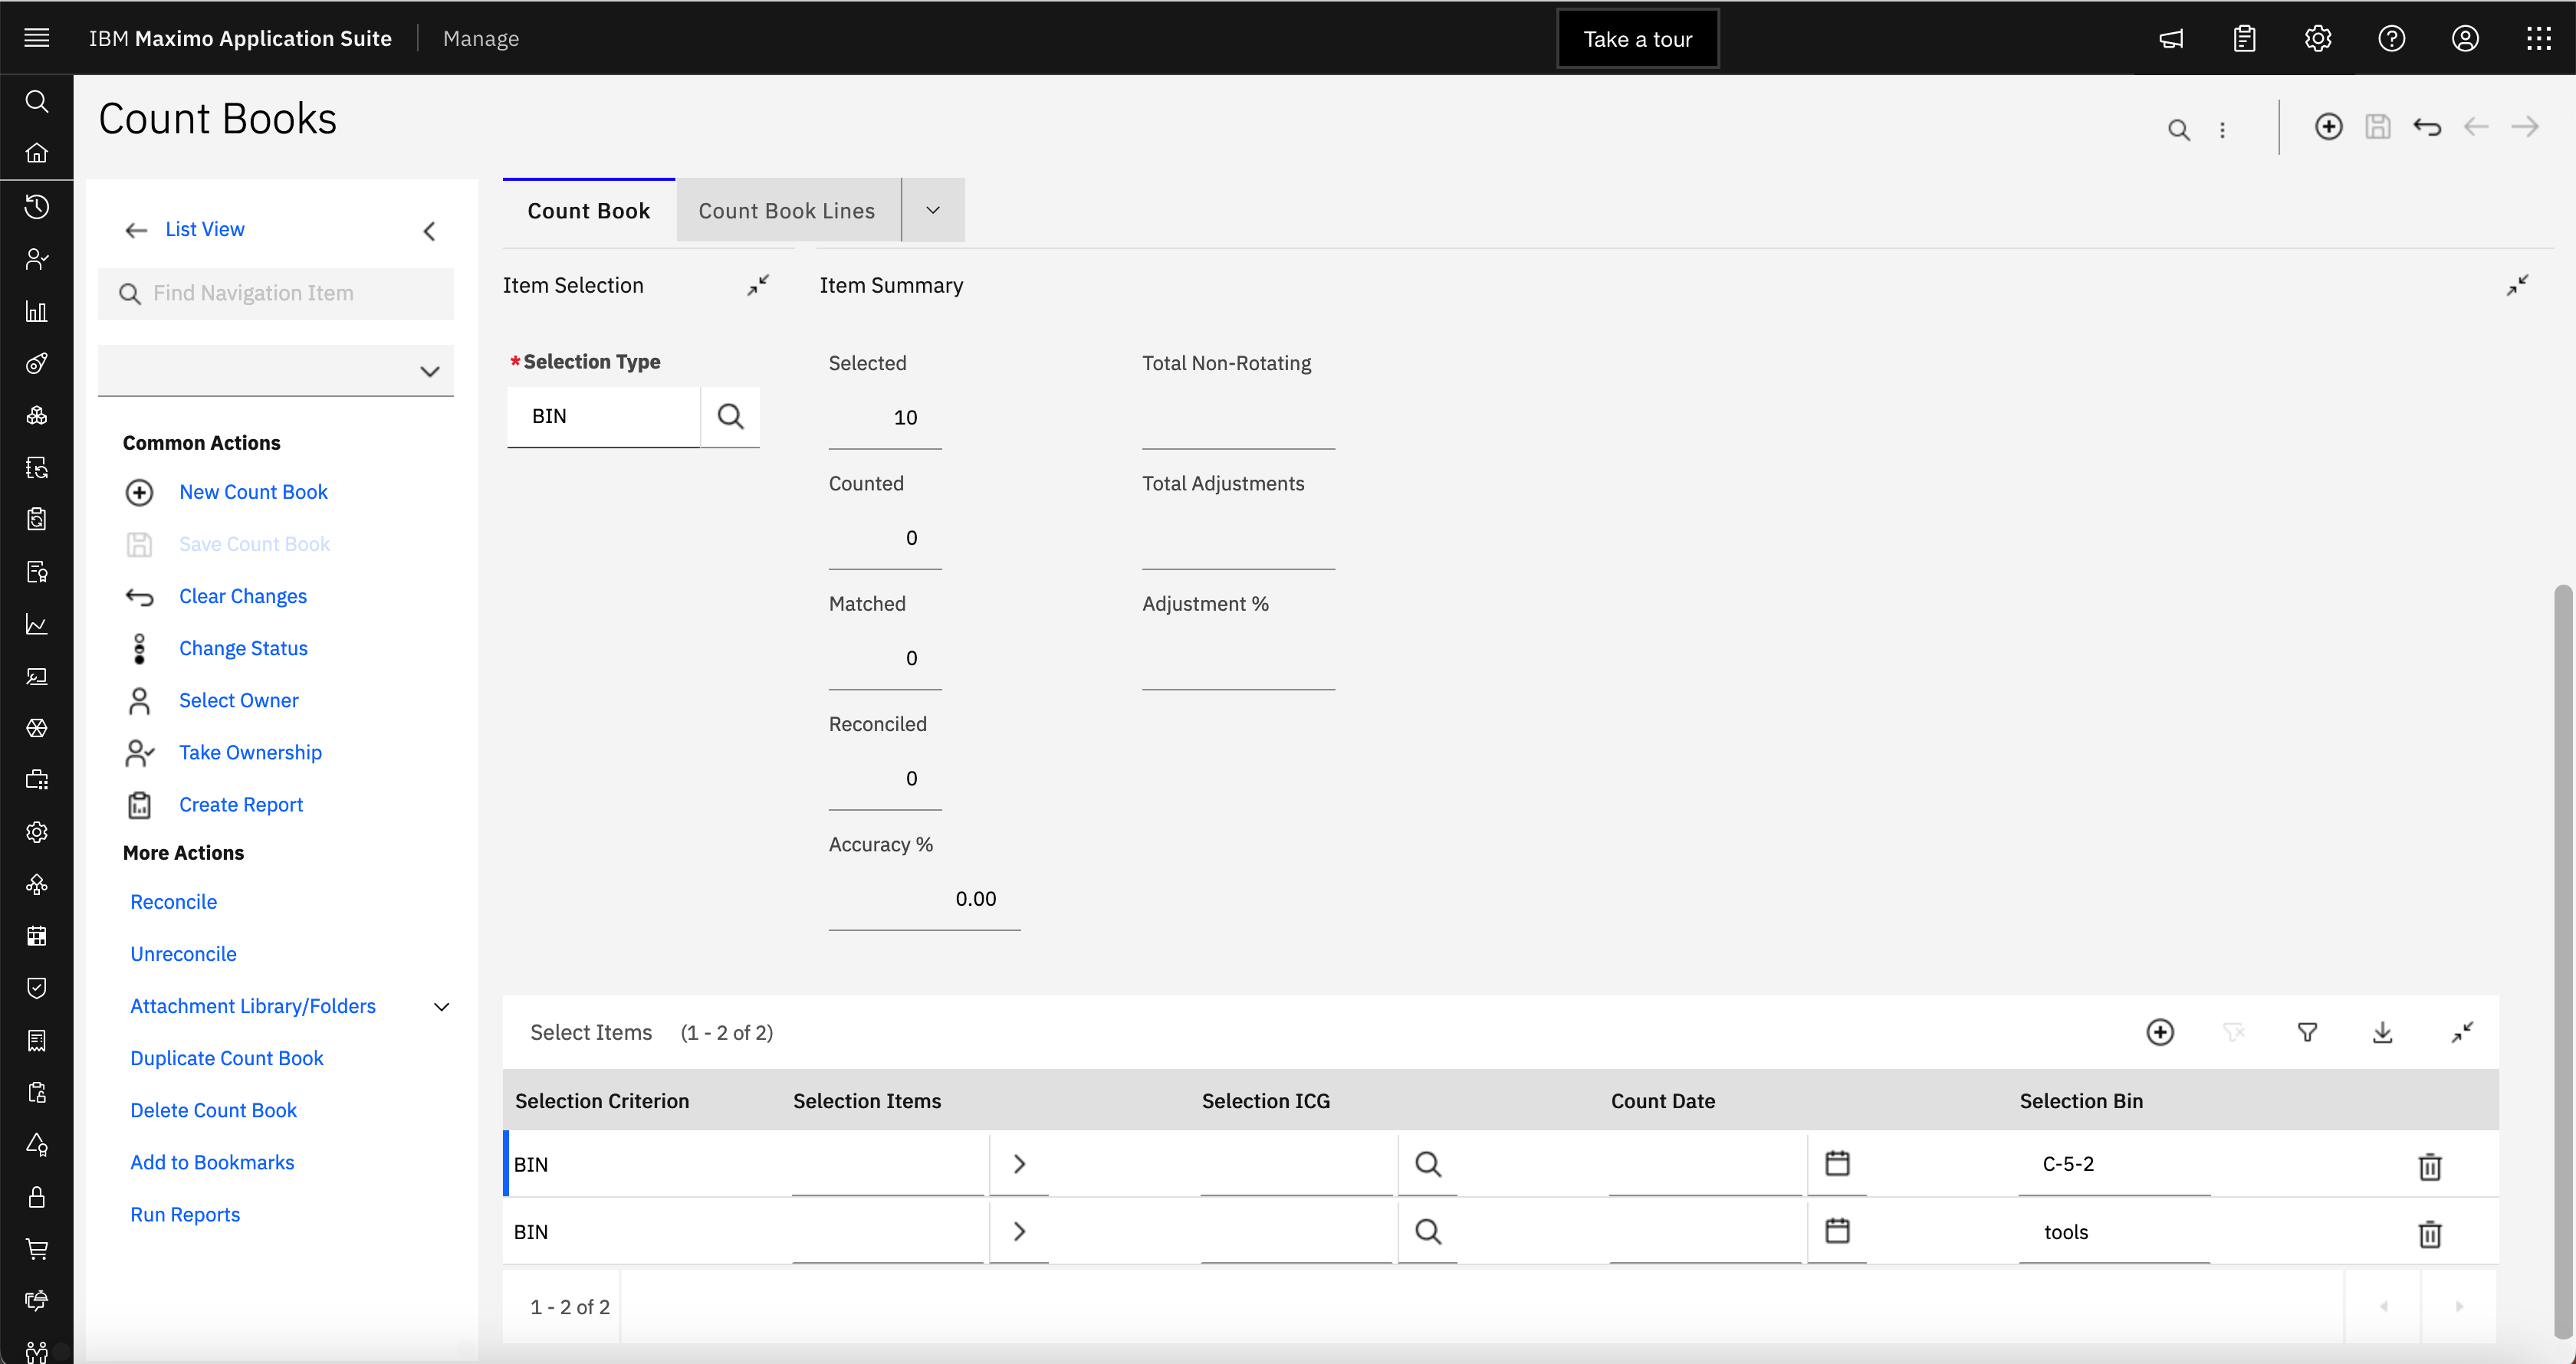Image resolution: width=2576 pixels, height=1364 pixels.
Task: Open Selection ICG lookup for tools row
Action: 1428,1231
